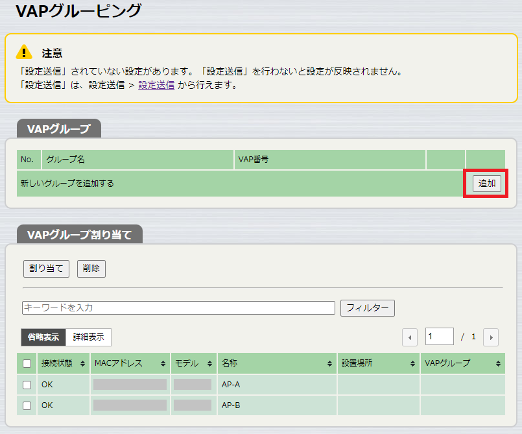Open the 設定送信 link in notice
This screenshot has height=434, width=522.
pyautogui.click(x=156, y=85)
